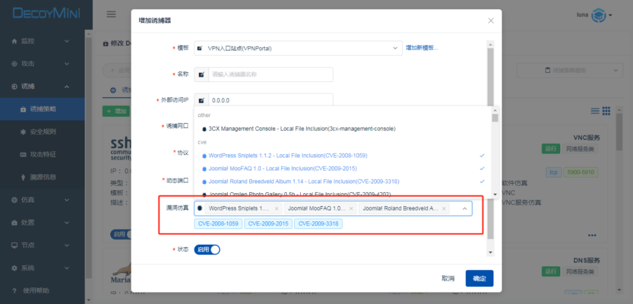Click the 5900-5910 port tag
This screenshot has width=633, height=304.
click(x=581, y=173)
